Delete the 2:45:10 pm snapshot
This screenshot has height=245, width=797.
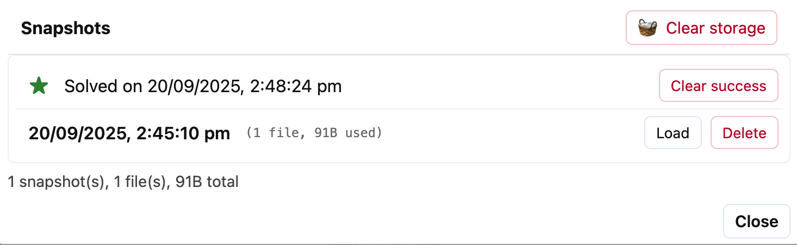click(x=744, y=133)
